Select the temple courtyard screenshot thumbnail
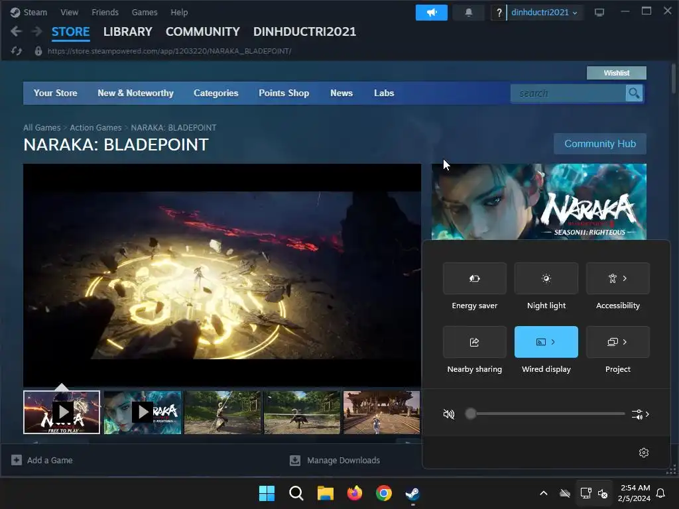 click(x=381, y=412)
